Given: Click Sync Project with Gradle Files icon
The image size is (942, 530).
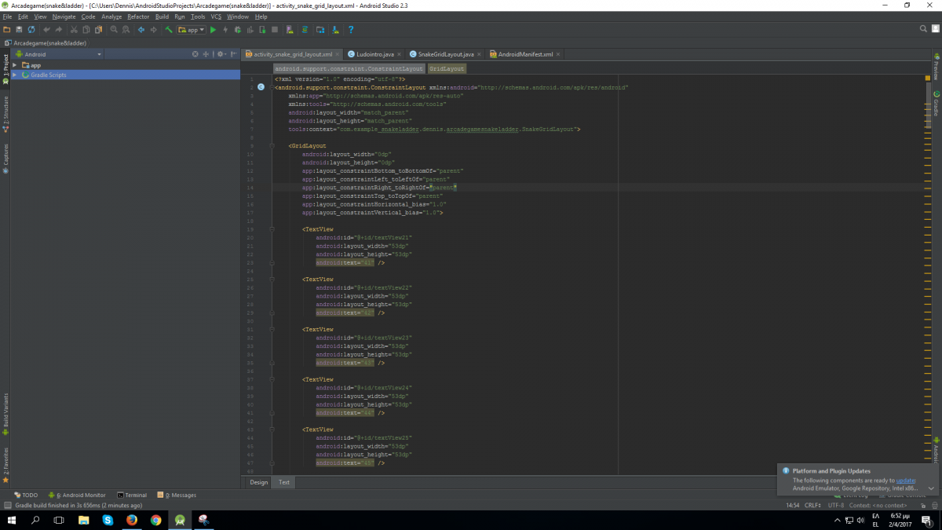Looking at the screenshot, I should tap(305, 30).
